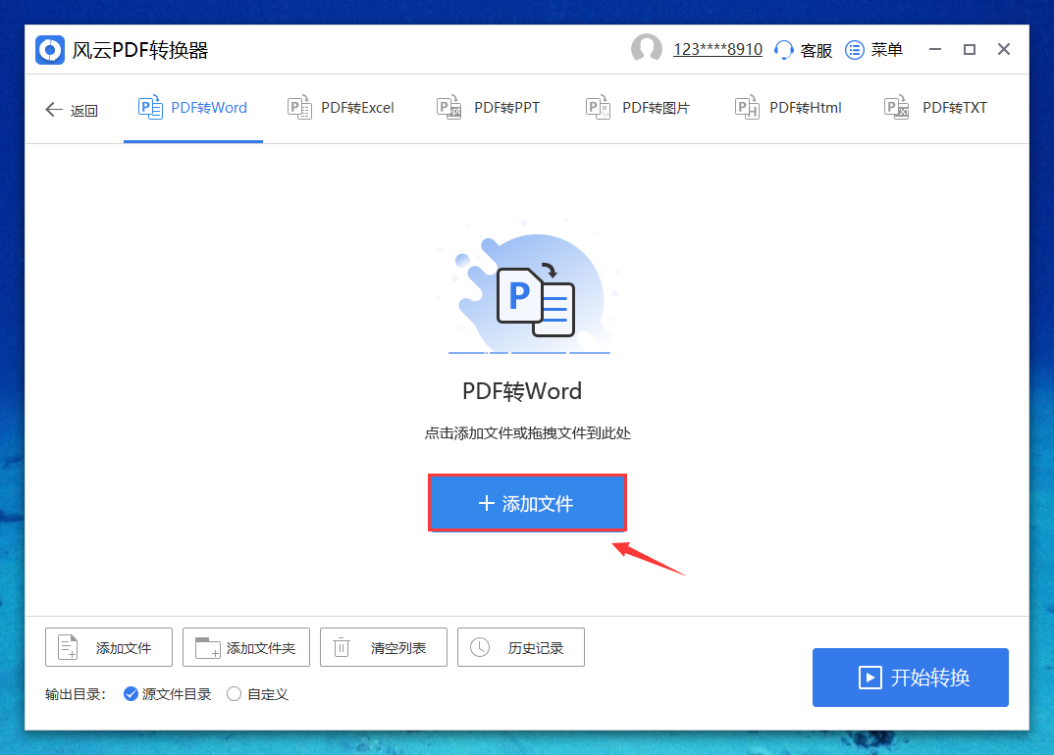Open 历史记录 history

coord(521,647)
